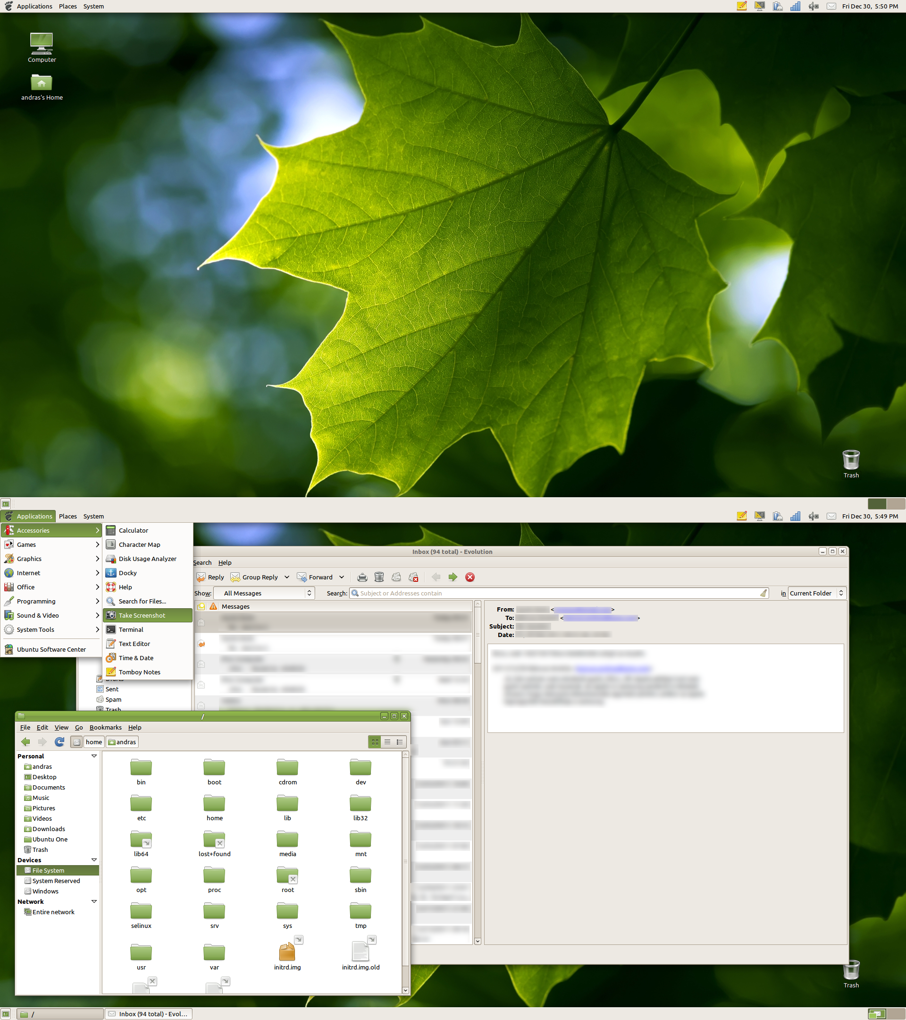Open the Current Folder search scope dropdown
This screenshot has width=906, height=1020.
click(817, 593)
